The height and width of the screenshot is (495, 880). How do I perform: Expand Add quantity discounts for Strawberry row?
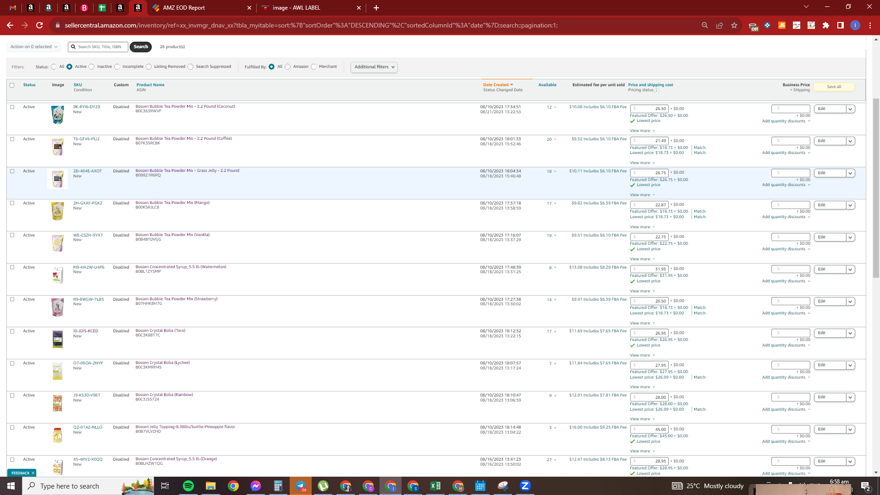point(786,313)
